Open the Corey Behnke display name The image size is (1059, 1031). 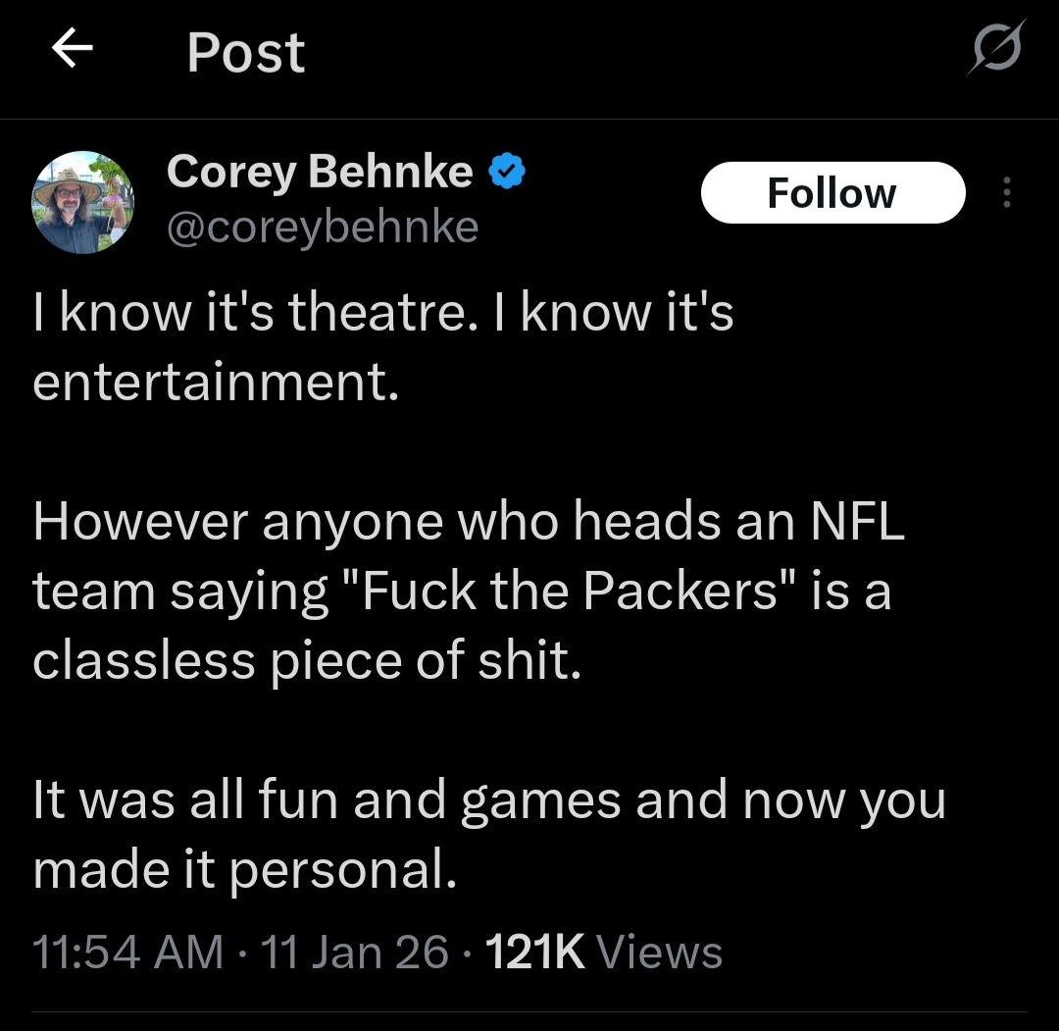(320, 173)
